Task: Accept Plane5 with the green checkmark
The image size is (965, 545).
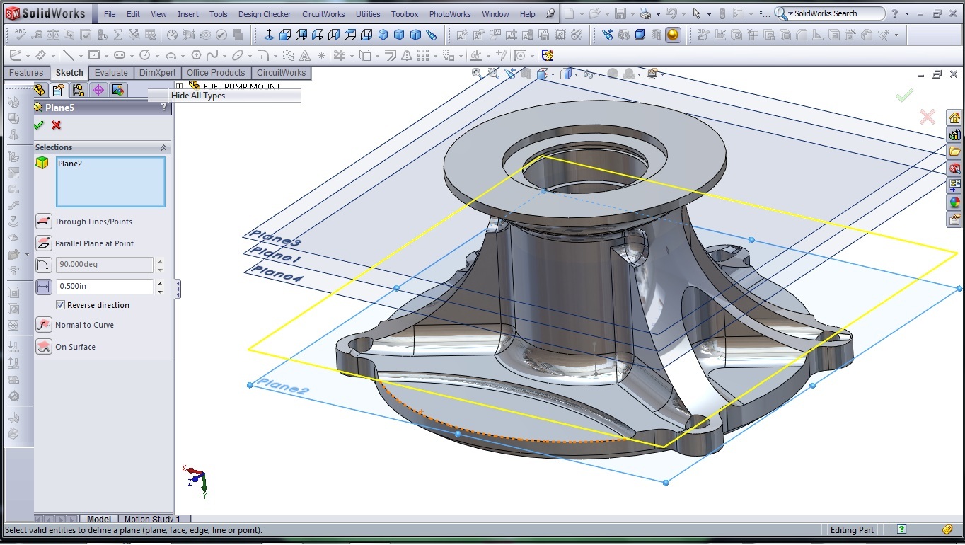Action: (39, 125)
